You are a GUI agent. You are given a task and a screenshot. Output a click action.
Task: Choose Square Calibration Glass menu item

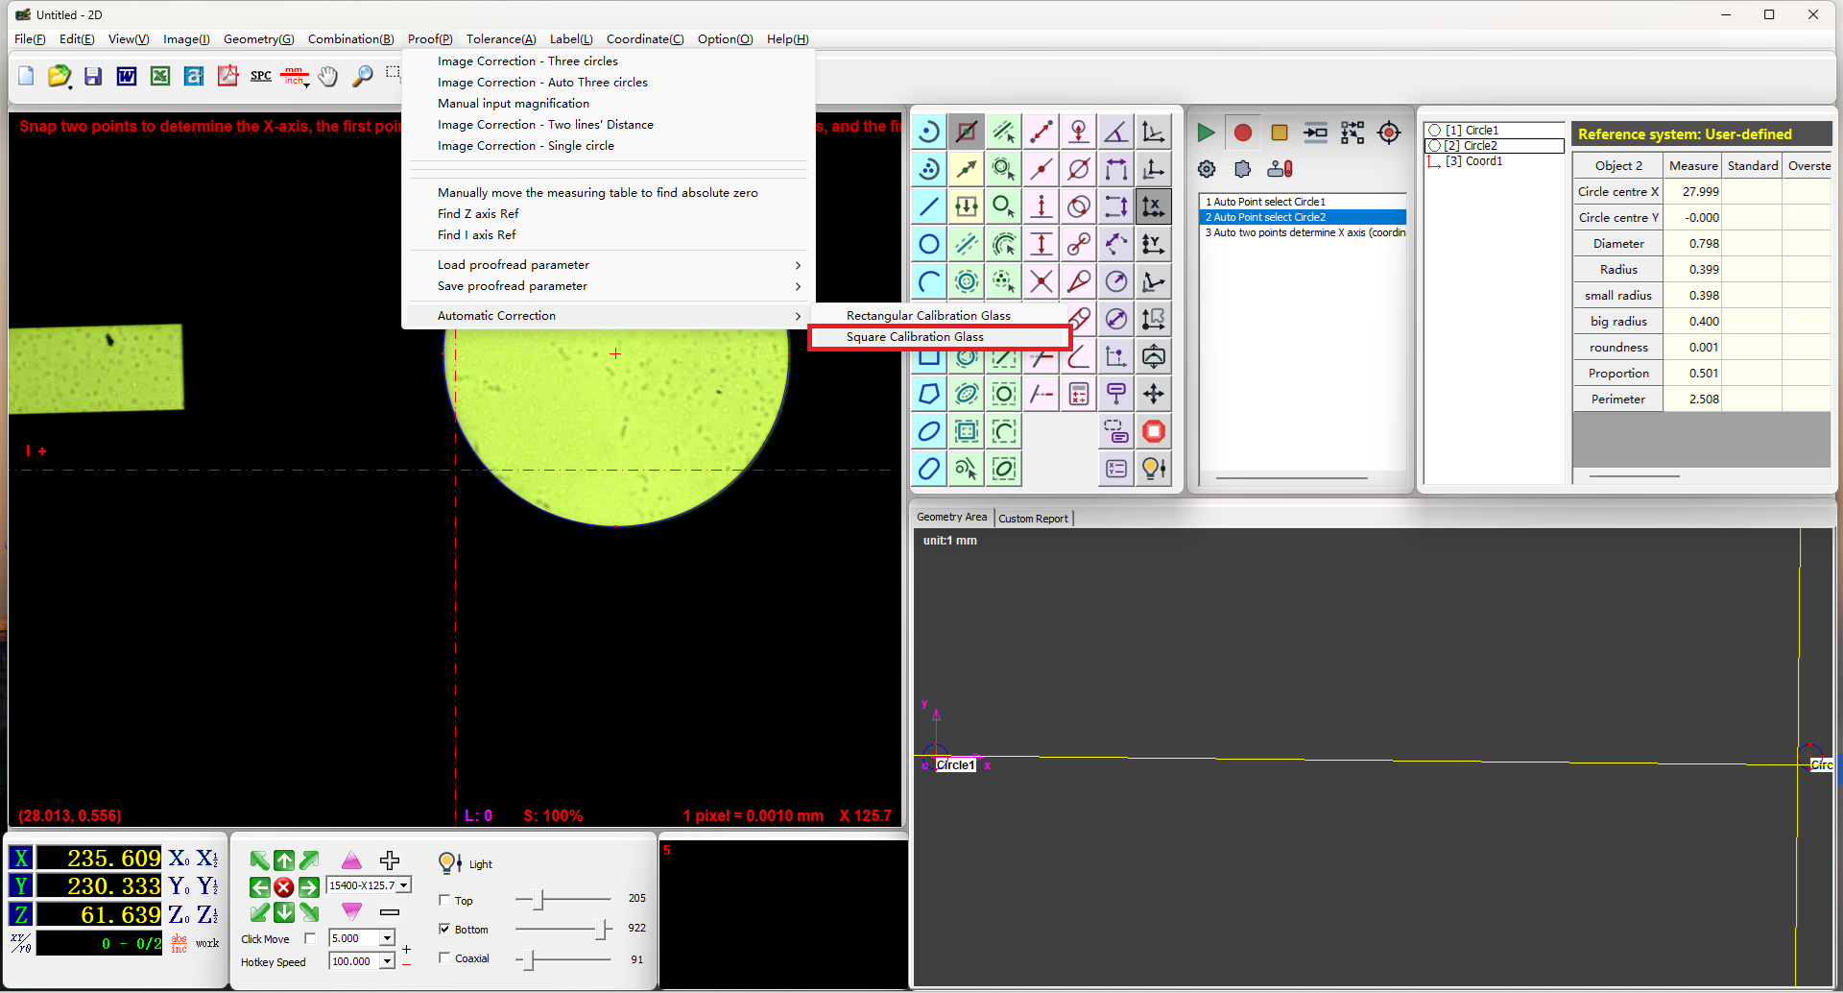click(940, 337)
